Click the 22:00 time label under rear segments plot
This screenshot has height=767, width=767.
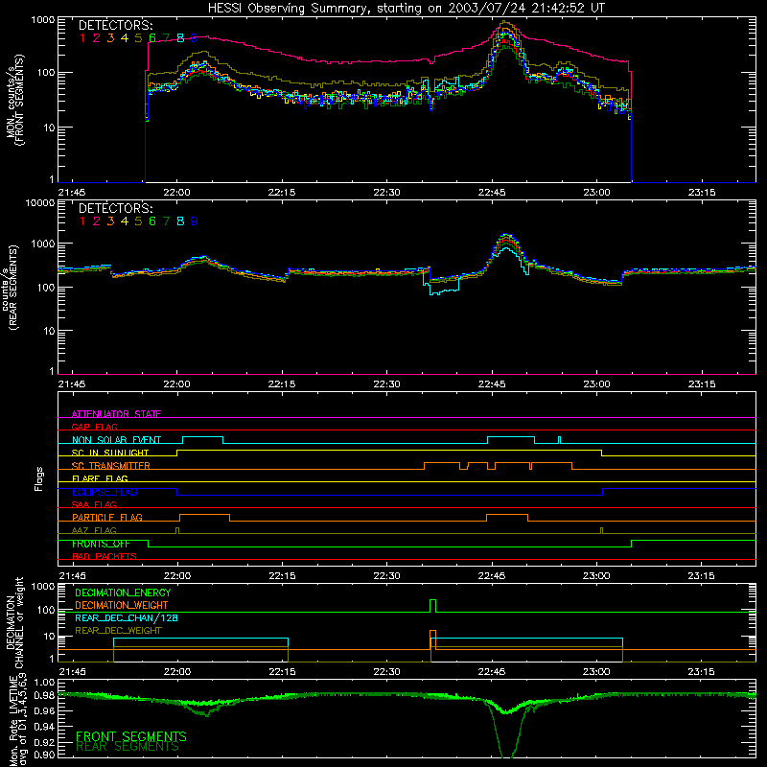point(176,384)
